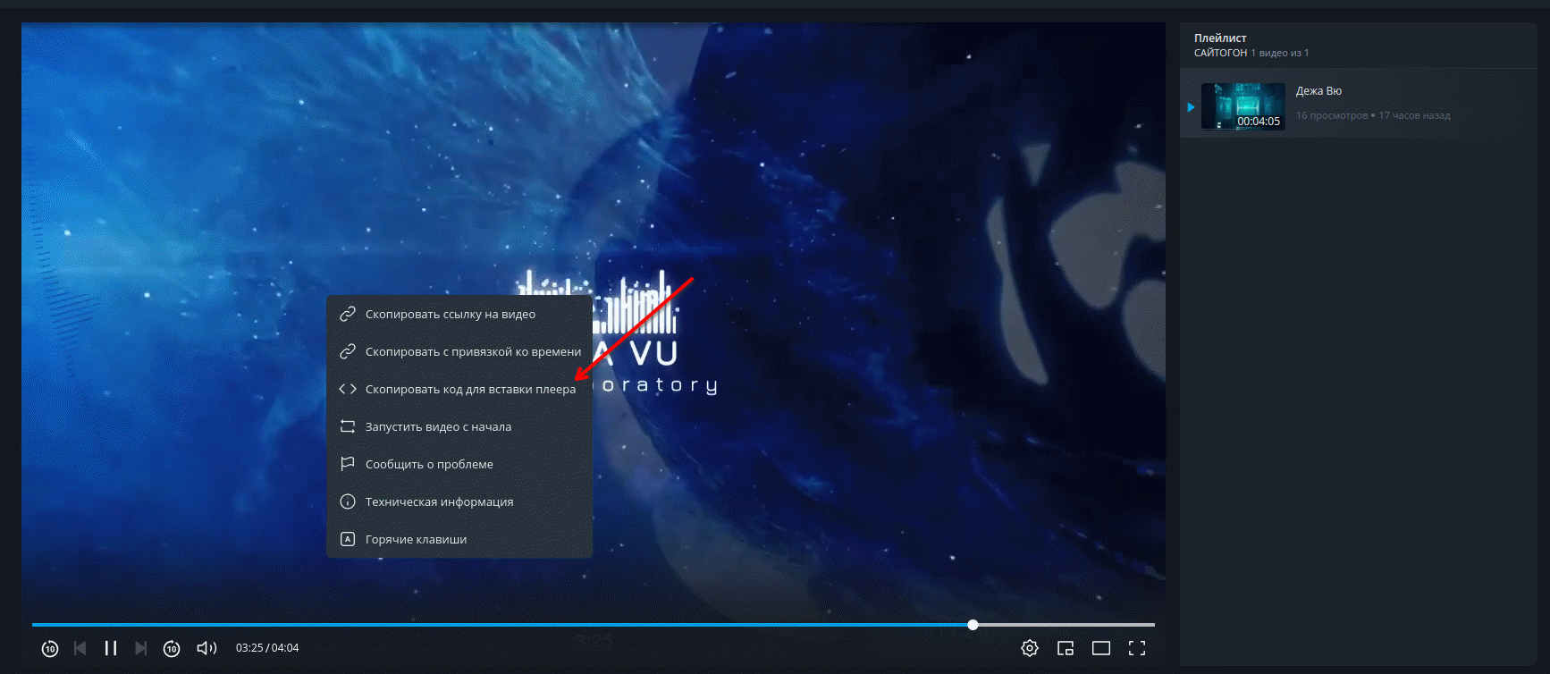The image size is (1550, 674).
Task: Click the video progress slider handle
Action: pos(973,625)
